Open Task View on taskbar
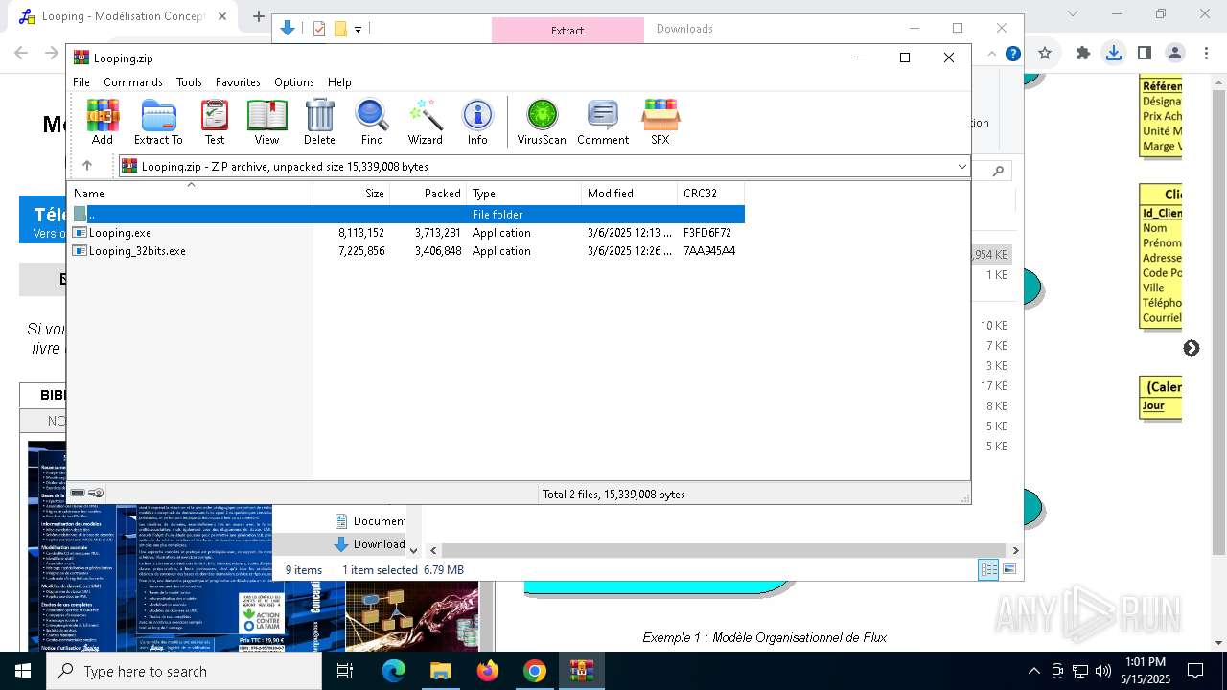The width and height of the screenshot is (1227, 690). coord(346,671)
